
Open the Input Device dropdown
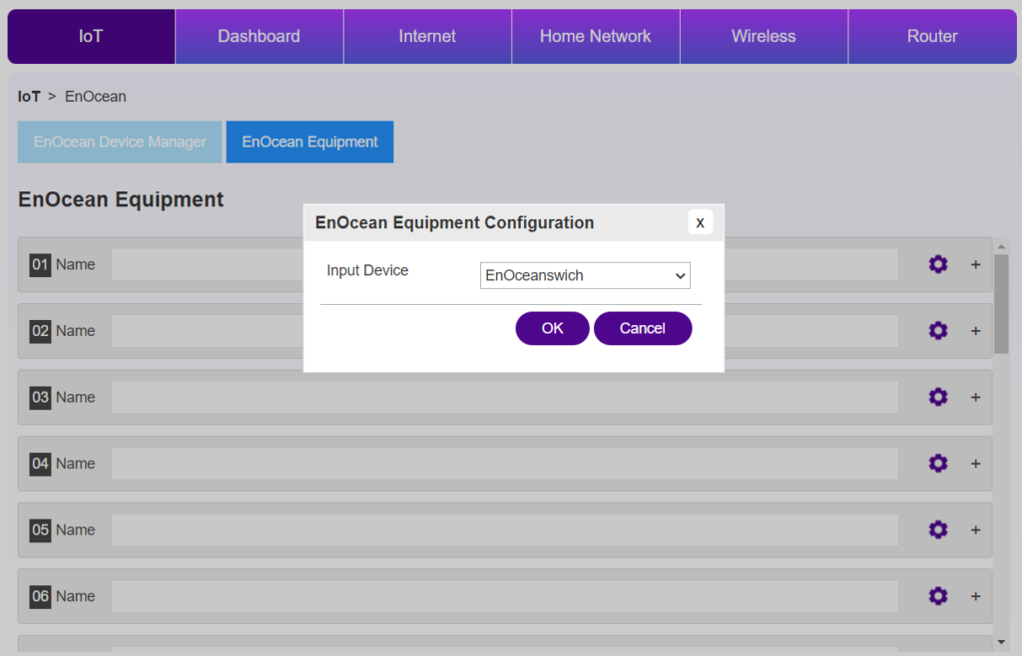pos(585,275)
